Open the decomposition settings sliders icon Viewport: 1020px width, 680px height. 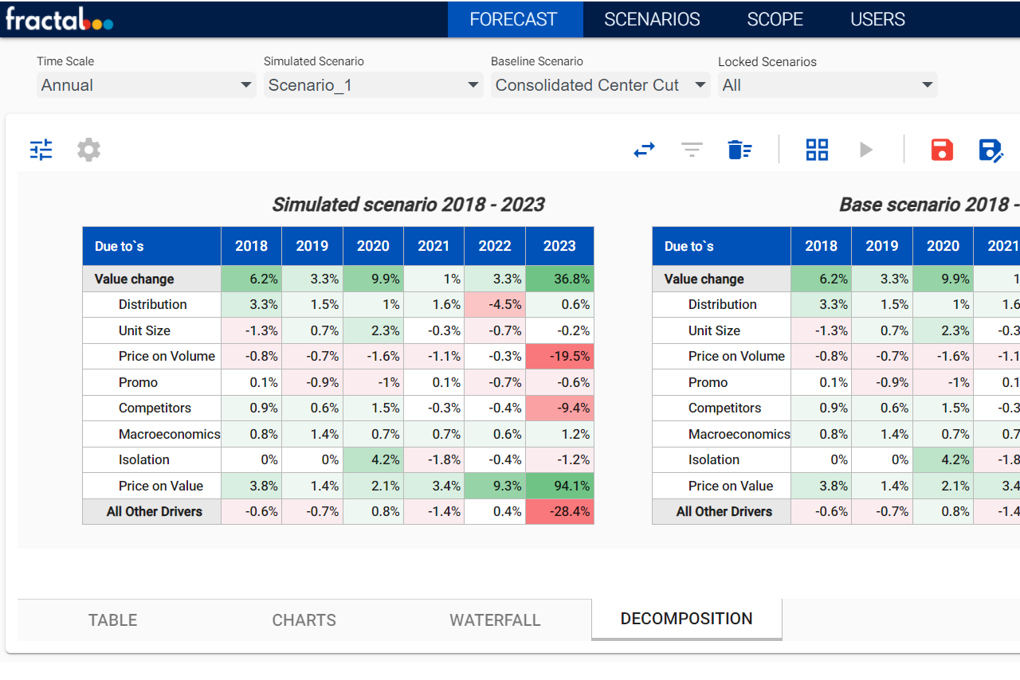click(41, 149)
